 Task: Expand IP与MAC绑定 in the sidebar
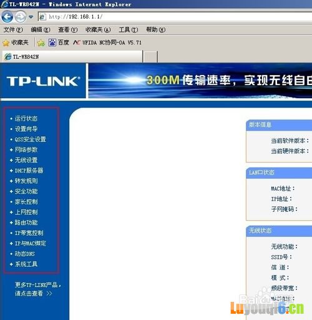pyautogui.click(x=30, y=244)
